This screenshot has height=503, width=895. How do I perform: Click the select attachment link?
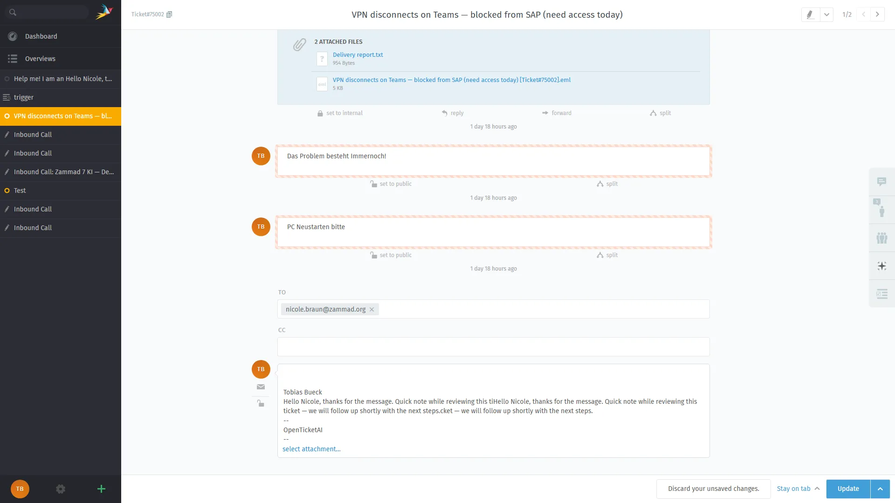coord(311,449)
